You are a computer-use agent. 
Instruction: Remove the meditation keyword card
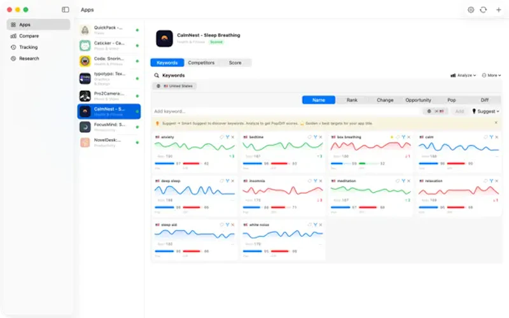pyautogui.click(x=408, y=181)
